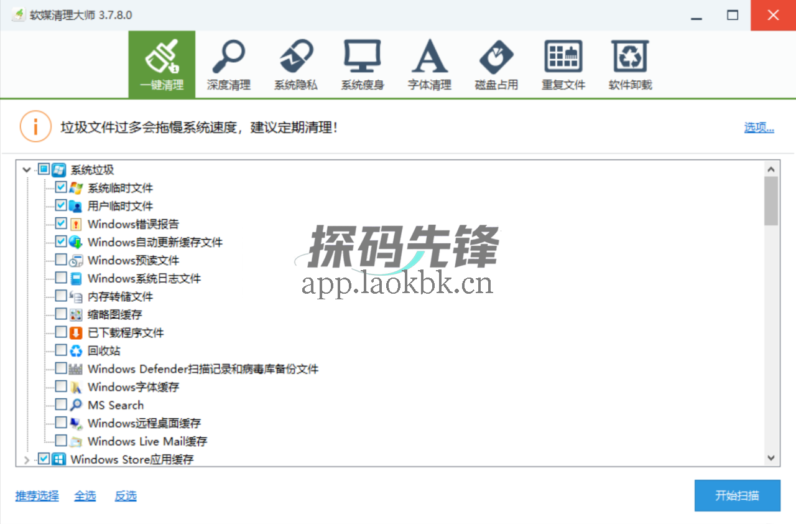796x524 pixels.
Task: Click the Windows错误报告 warning icon
Action: pos(76,224)
